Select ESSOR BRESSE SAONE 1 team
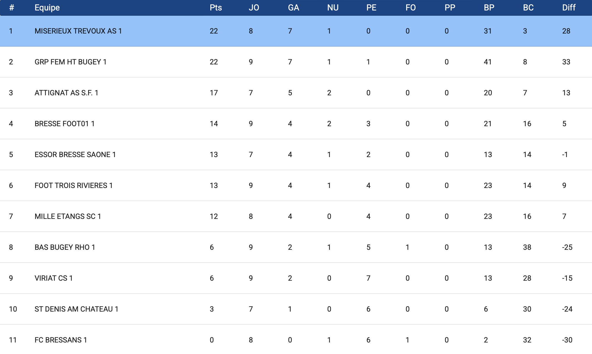This screenshot has height=354, width=592. 75,154
